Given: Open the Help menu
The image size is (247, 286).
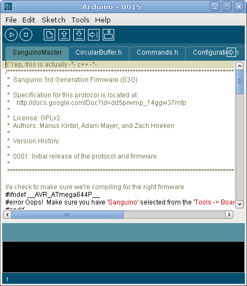Looking at the screenshot, I should click(x=103, y=20).
